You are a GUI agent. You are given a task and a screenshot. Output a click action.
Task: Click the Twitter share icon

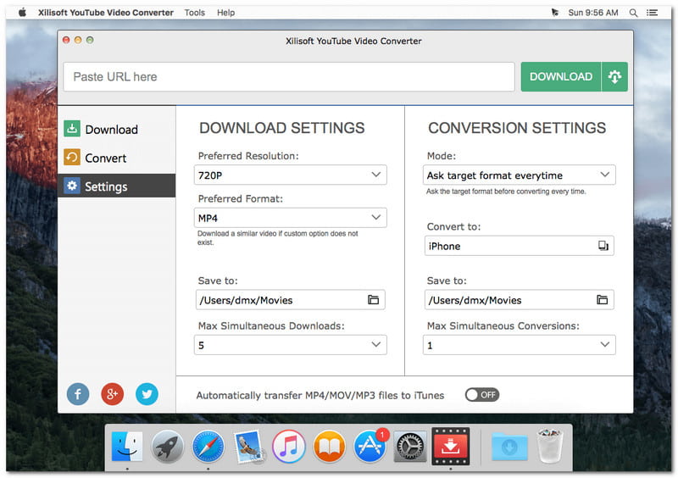pyautogui.click(x=147, y=394)
